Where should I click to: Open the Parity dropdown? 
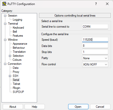click(95, 58)
